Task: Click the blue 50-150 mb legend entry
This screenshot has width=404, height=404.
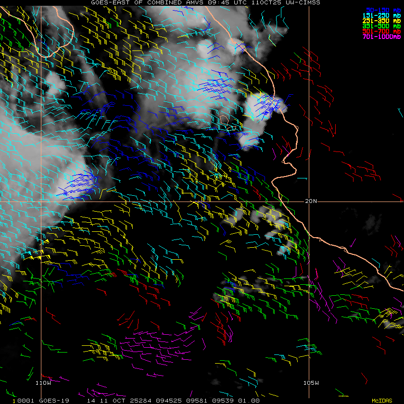Action: point(383,10)
